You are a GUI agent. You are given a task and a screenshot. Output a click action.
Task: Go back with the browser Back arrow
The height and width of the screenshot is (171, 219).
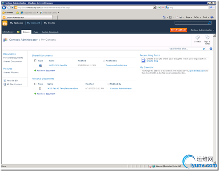[x=4, y=7]
